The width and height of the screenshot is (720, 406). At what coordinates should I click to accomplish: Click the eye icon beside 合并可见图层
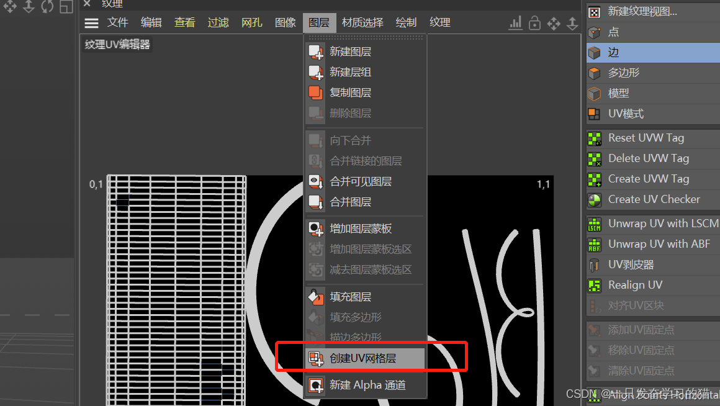click(x=316, y=182)
